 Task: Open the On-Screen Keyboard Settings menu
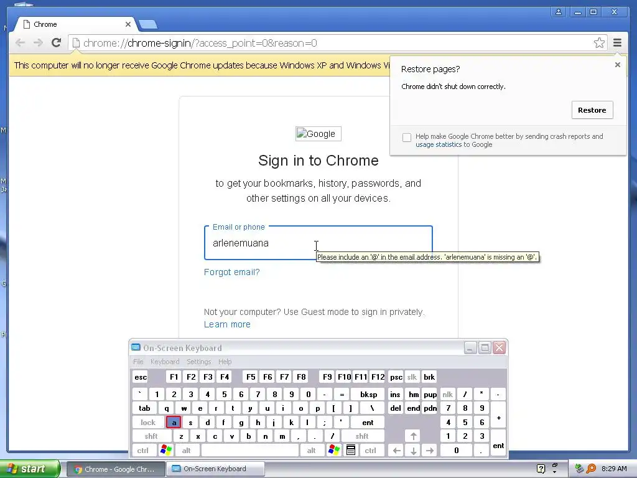pyautogui.click(x=198, y=362)
